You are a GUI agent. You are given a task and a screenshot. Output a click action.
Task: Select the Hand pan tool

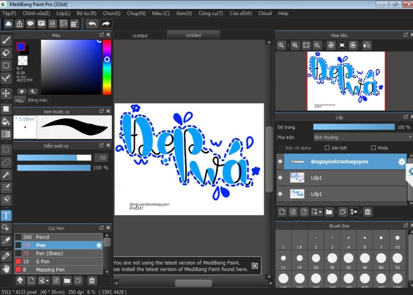pyautogui.click(x=6, y=268)
